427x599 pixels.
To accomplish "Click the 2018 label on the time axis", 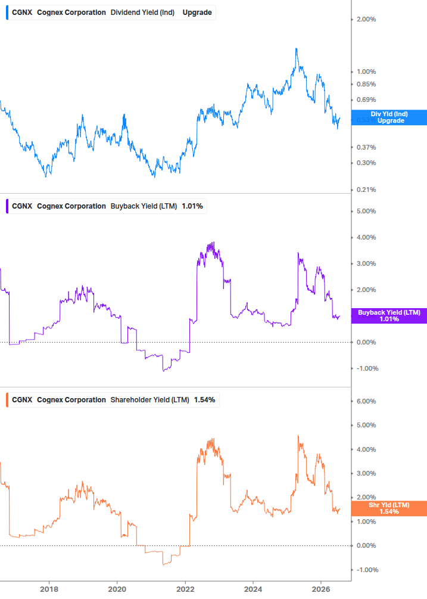I will 49,589.
